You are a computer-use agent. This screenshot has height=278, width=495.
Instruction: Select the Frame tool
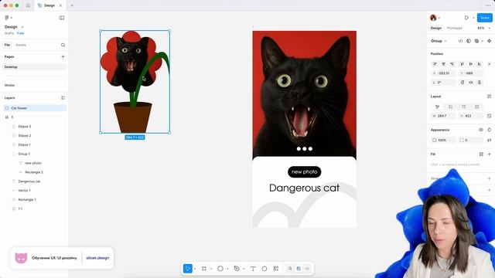pos(204,269)
